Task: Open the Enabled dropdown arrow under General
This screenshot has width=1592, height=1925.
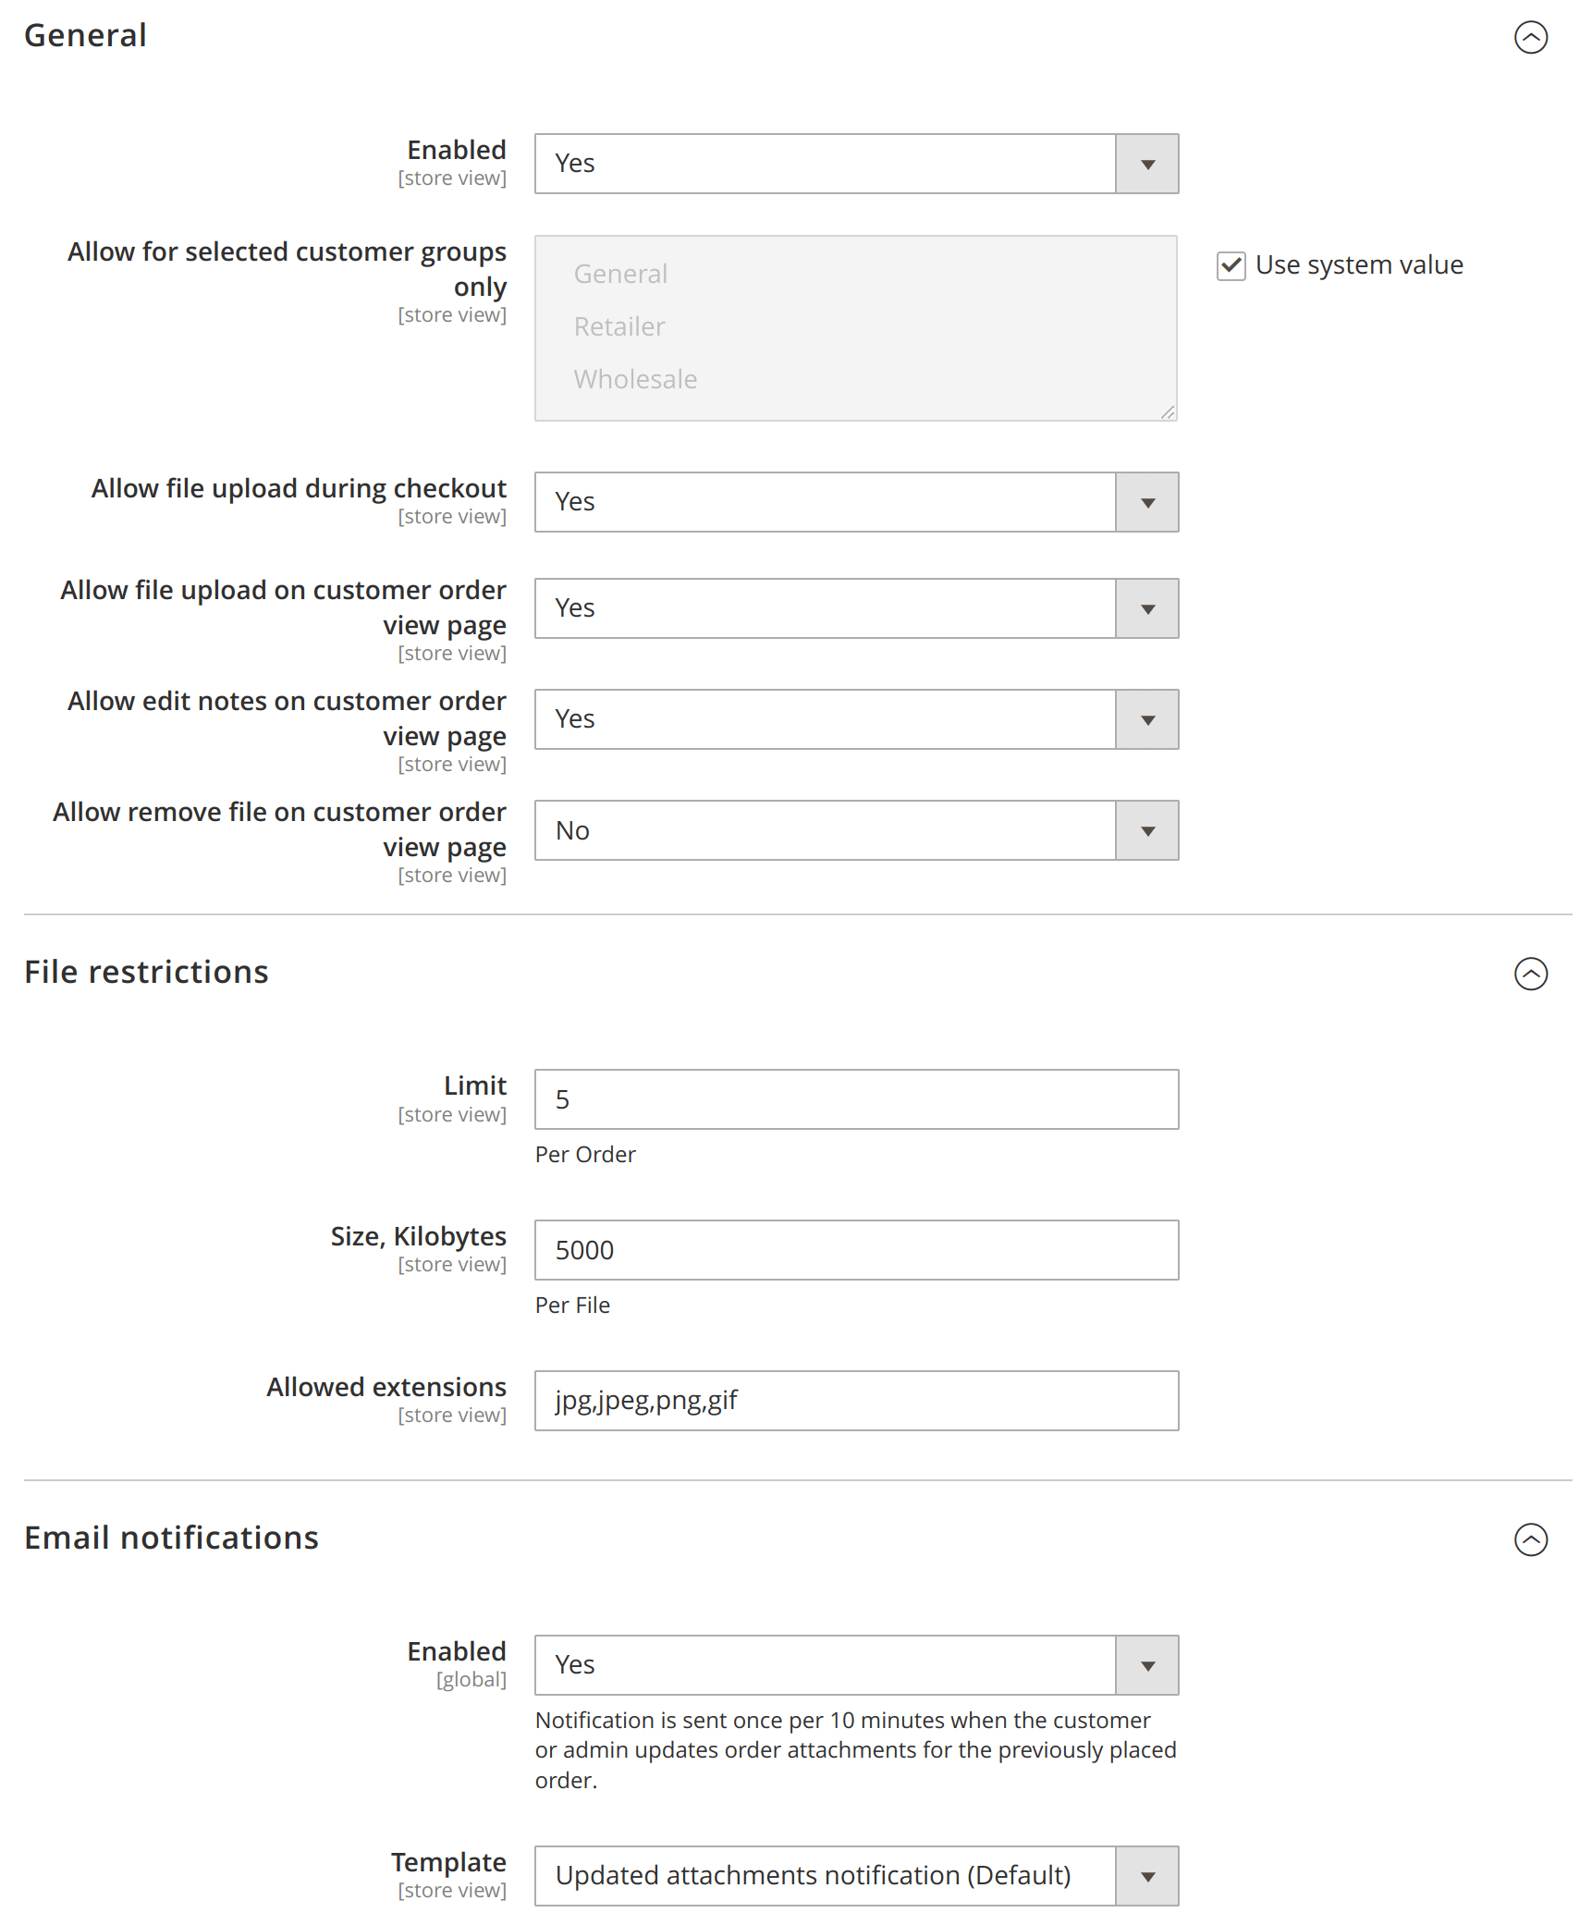Action: click(x=1146, y=164)
